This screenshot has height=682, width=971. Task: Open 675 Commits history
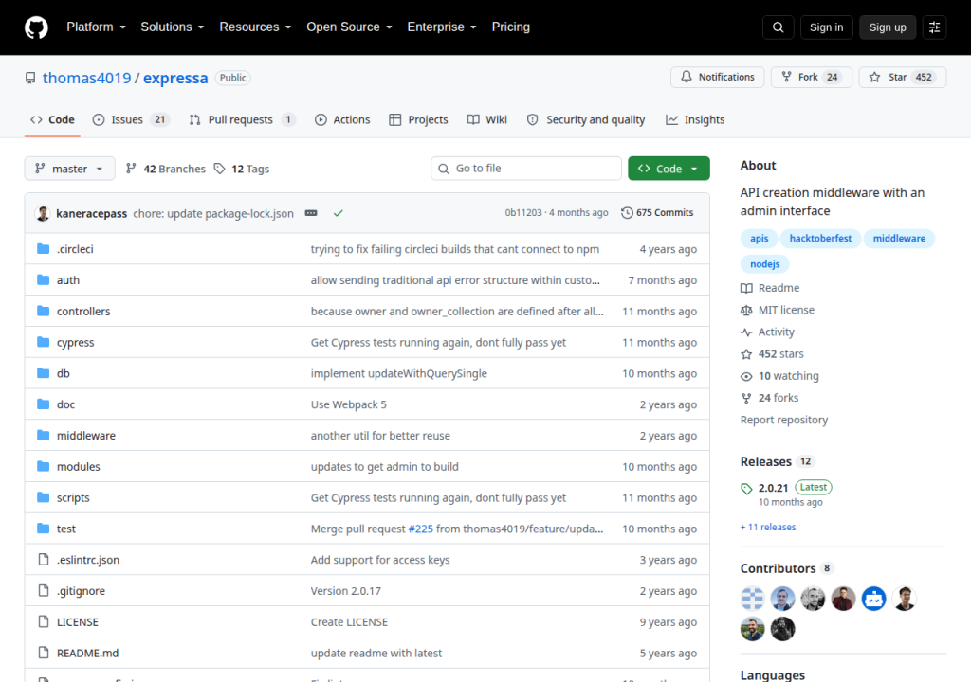pos(657,213)
